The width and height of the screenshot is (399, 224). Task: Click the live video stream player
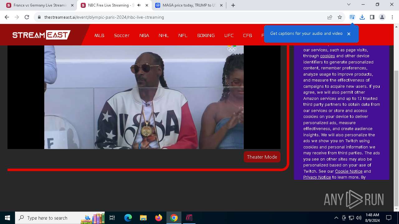(x=144, y=97)
